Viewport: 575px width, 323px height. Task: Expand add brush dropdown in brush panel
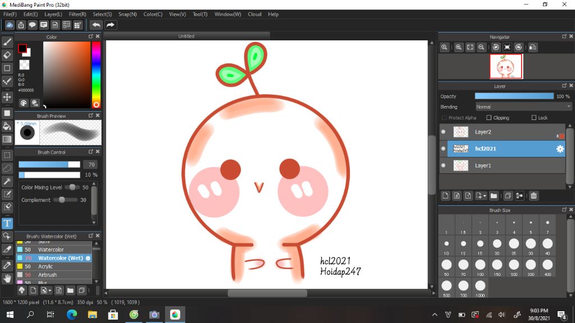click(x=50, y=291)
